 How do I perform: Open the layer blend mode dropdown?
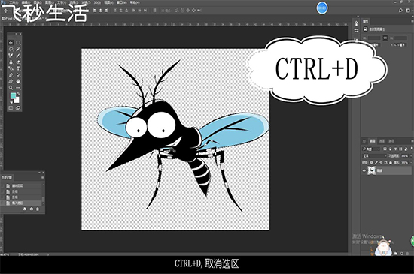tap(374, 156)
